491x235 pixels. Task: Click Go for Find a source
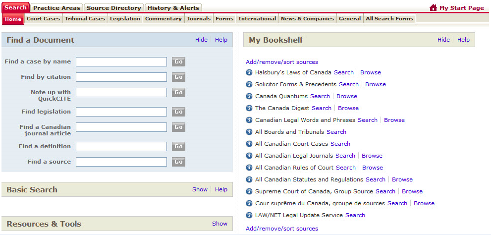click(178, 162)
